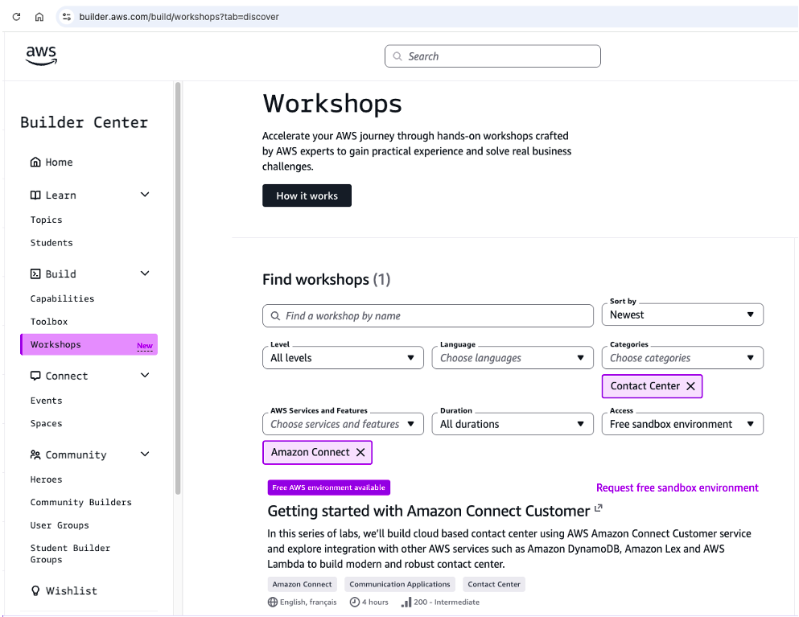Open Community Builders in sidebar
The width and height of the screenshot is (799, 617).
pyautogui.click(x=81, y=502)
